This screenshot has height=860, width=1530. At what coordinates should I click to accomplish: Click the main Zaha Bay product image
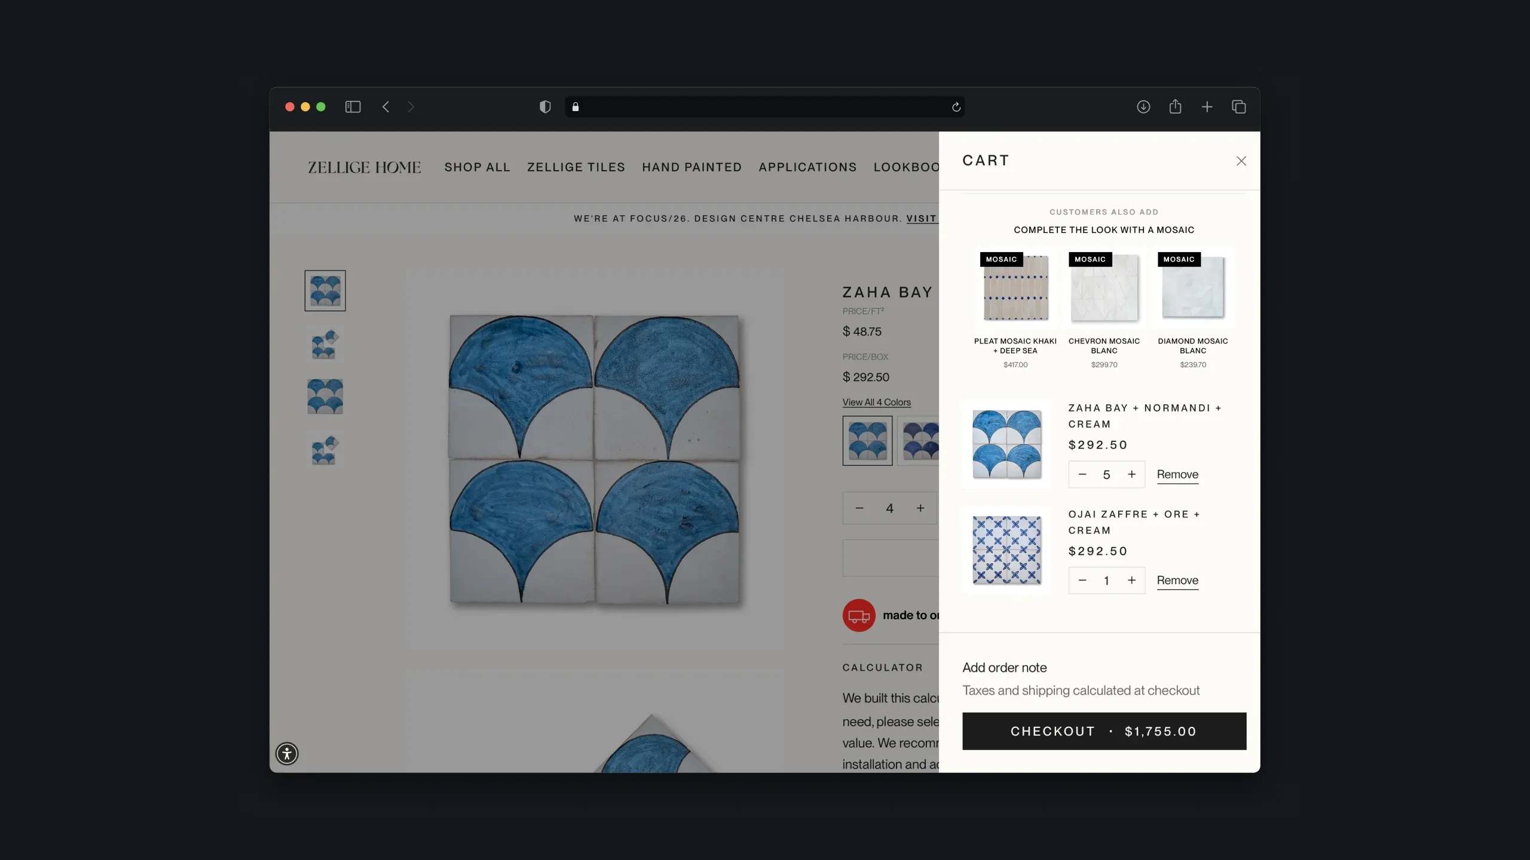(x=595, y=459)
